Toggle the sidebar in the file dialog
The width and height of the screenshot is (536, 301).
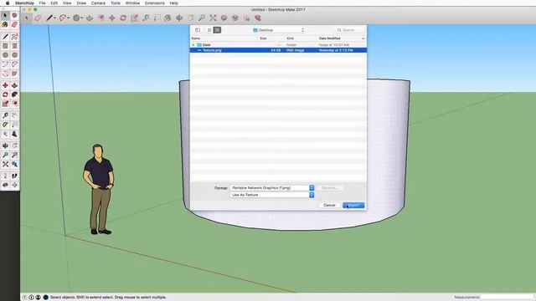[x=198, y=30]
